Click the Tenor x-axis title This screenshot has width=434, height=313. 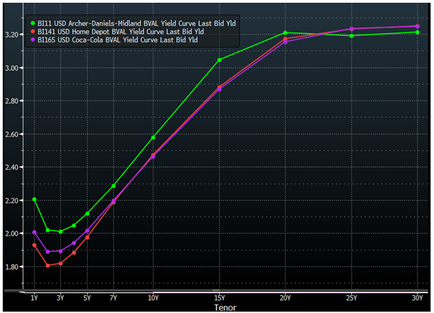224,308
